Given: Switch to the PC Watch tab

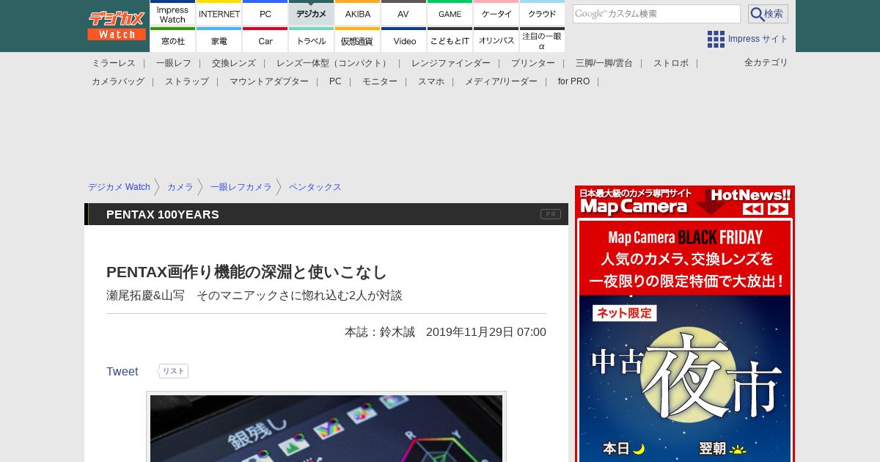Looking at the screenshot, I should [x=265, y=13].
